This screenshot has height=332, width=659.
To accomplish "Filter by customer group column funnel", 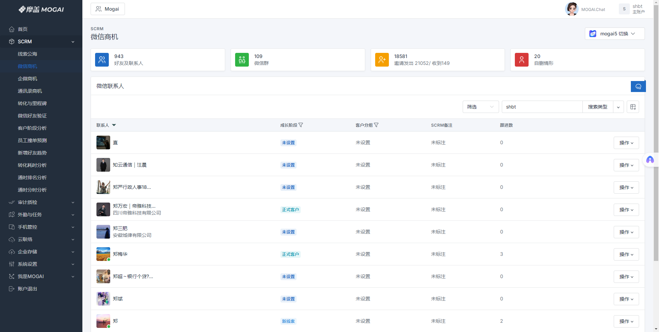I will [376, 125].
